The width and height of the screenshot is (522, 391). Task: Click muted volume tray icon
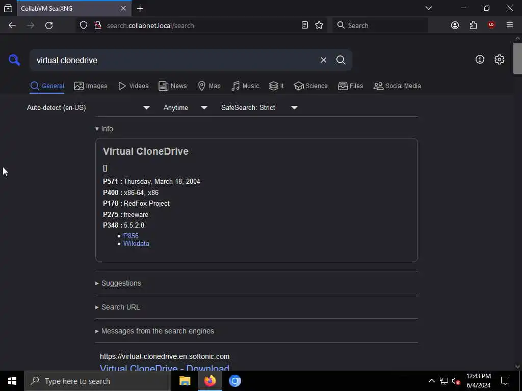click(x=456, y=381)
